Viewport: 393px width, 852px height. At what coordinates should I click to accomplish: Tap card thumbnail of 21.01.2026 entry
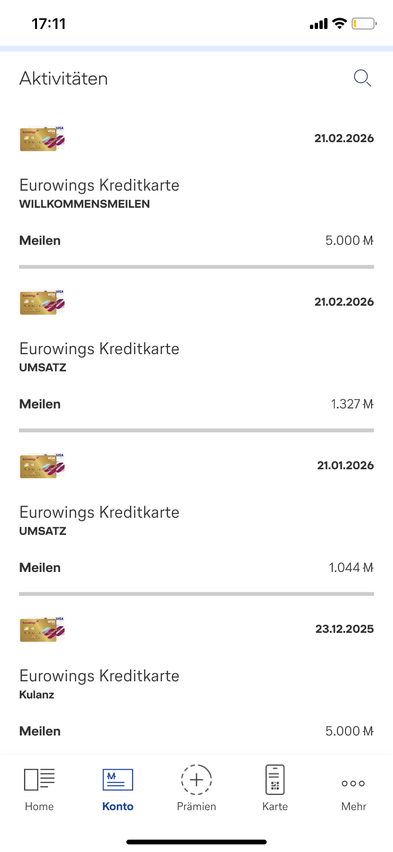point(42,466)
